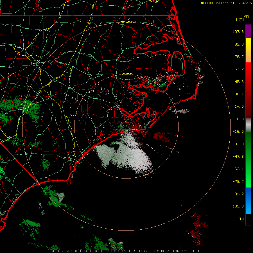The height and width of the screenshot is (253, 253).
Task: Click the VEL legend heading
Action: [x=247, y=17]
